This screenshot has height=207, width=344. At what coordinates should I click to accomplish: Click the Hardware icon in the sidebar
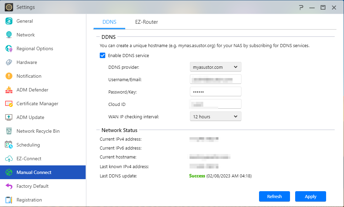tap(9, 62)
